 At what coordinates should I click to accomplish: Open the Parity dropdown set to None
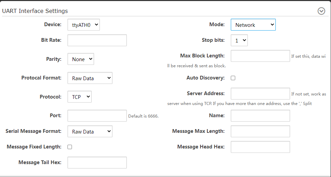coord(80,59)
